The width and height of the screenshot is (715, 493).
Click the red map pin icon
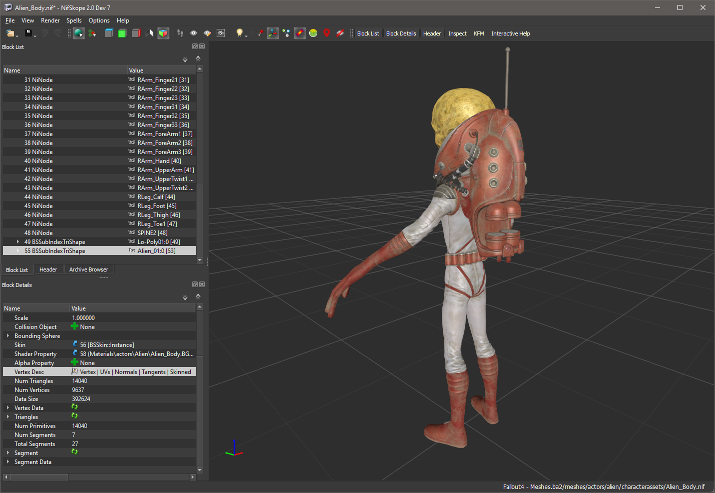(327, 33)
